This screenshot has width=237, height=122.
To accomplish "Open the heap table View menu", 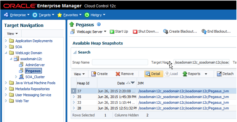I will click(79, 74).
